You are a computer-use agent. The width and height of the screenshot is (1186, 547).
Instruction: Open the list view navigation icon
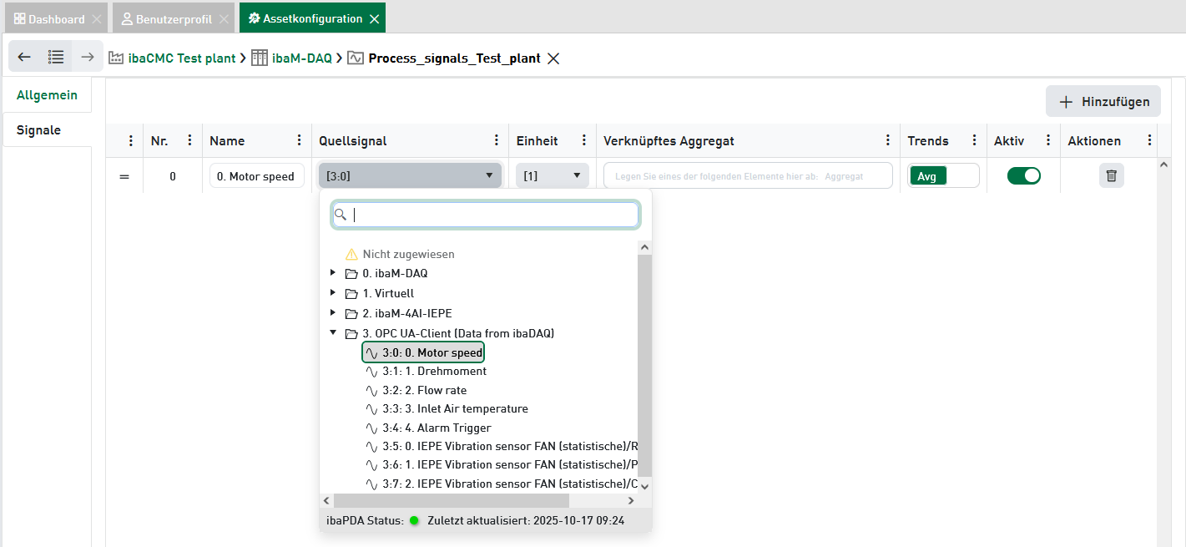coord(56,57)
